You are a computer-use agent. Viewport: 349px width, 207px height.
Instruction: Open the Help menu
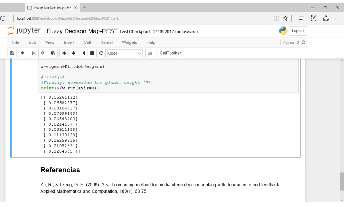(x=151, y=42)
